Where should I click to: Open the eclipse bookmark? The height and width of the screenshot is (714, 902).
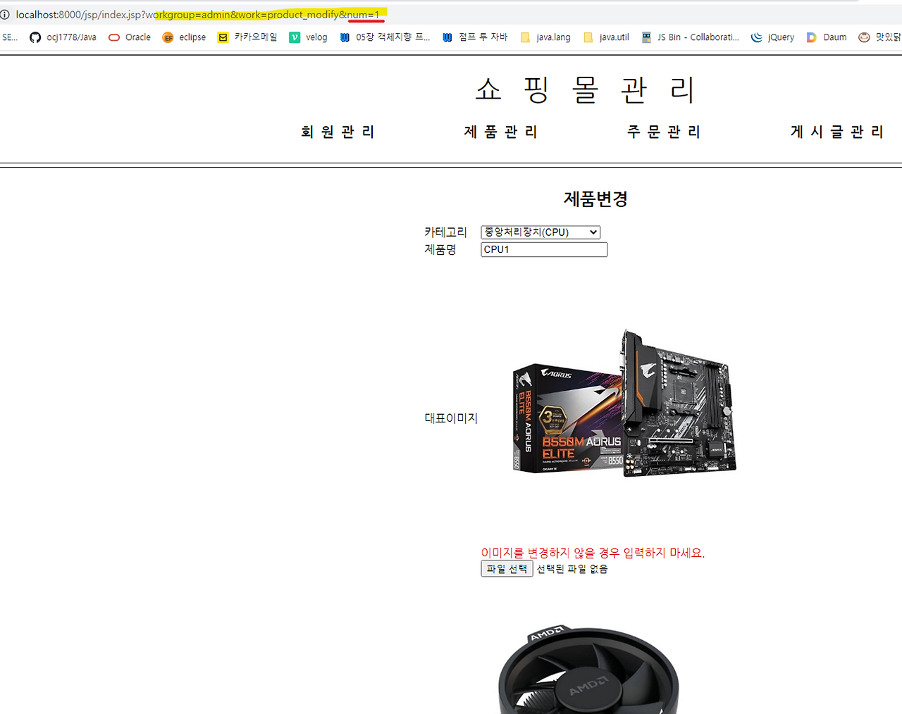(x=184, y=37)
